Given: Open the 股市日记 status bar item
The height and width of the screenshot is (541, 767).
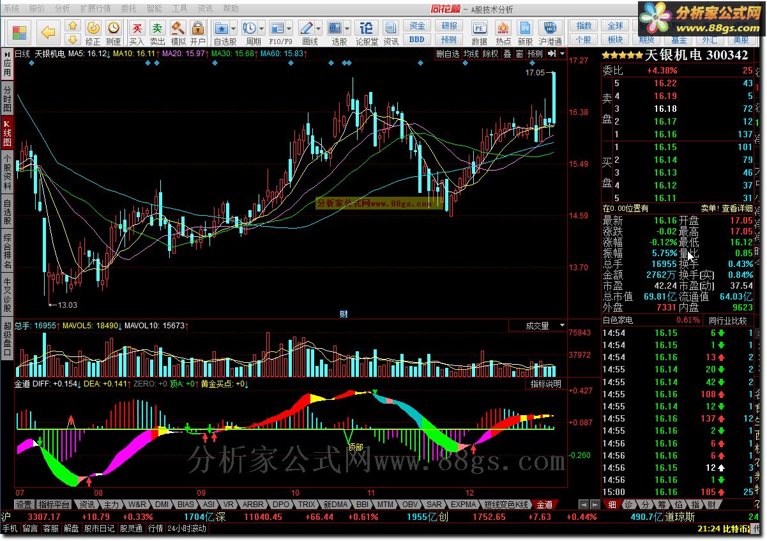Looking at the screenshot, I should [x=99, y=529].
